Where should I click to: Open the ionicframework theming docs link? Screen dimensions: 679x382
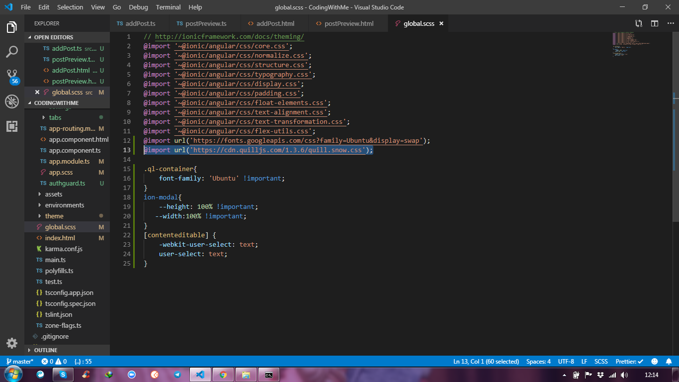pyautogui.click(x=229, y=37)
